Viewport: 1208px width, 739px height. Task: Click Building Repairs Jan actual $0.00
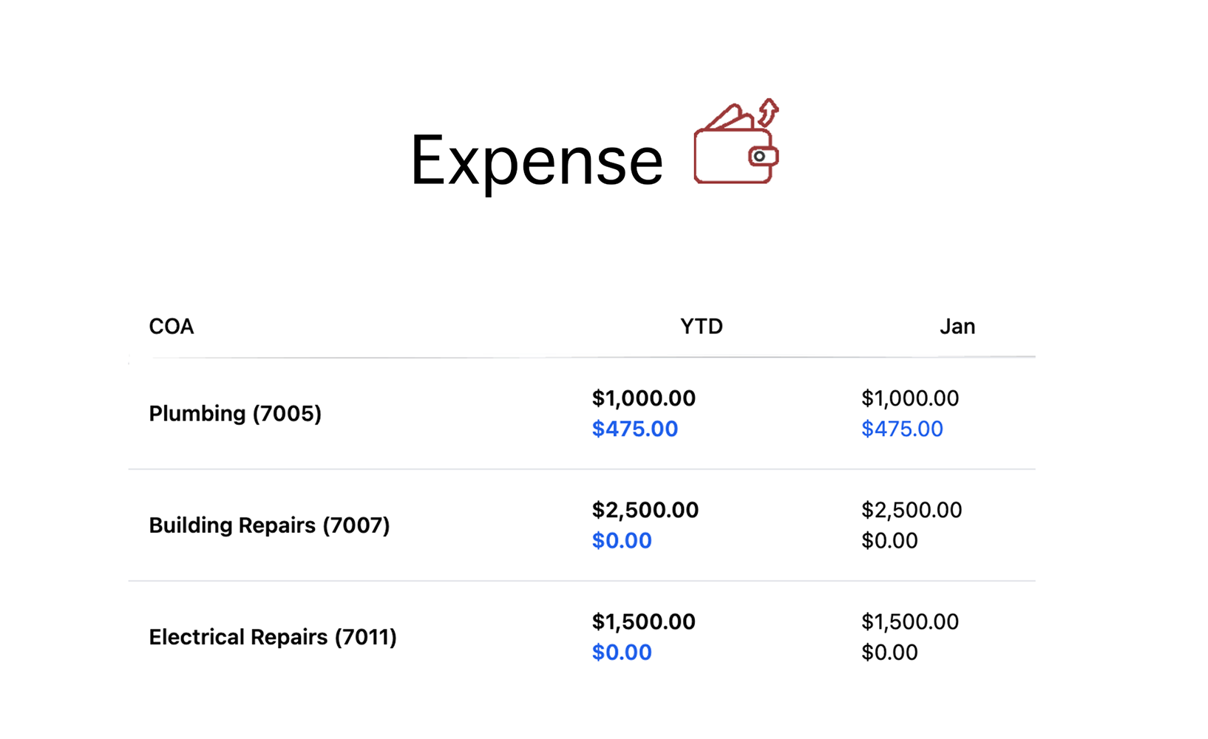[x=889, y=541]
